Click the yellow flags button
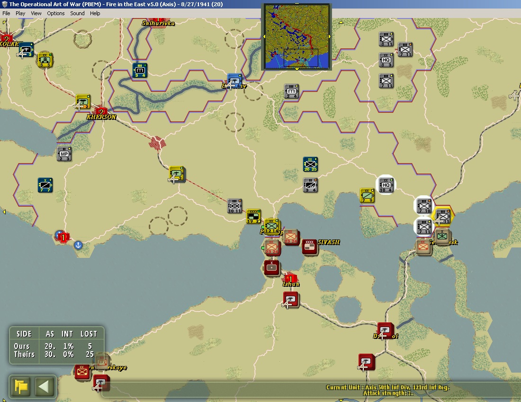Screen dimensions: 521x402 (x=21, y=387)
